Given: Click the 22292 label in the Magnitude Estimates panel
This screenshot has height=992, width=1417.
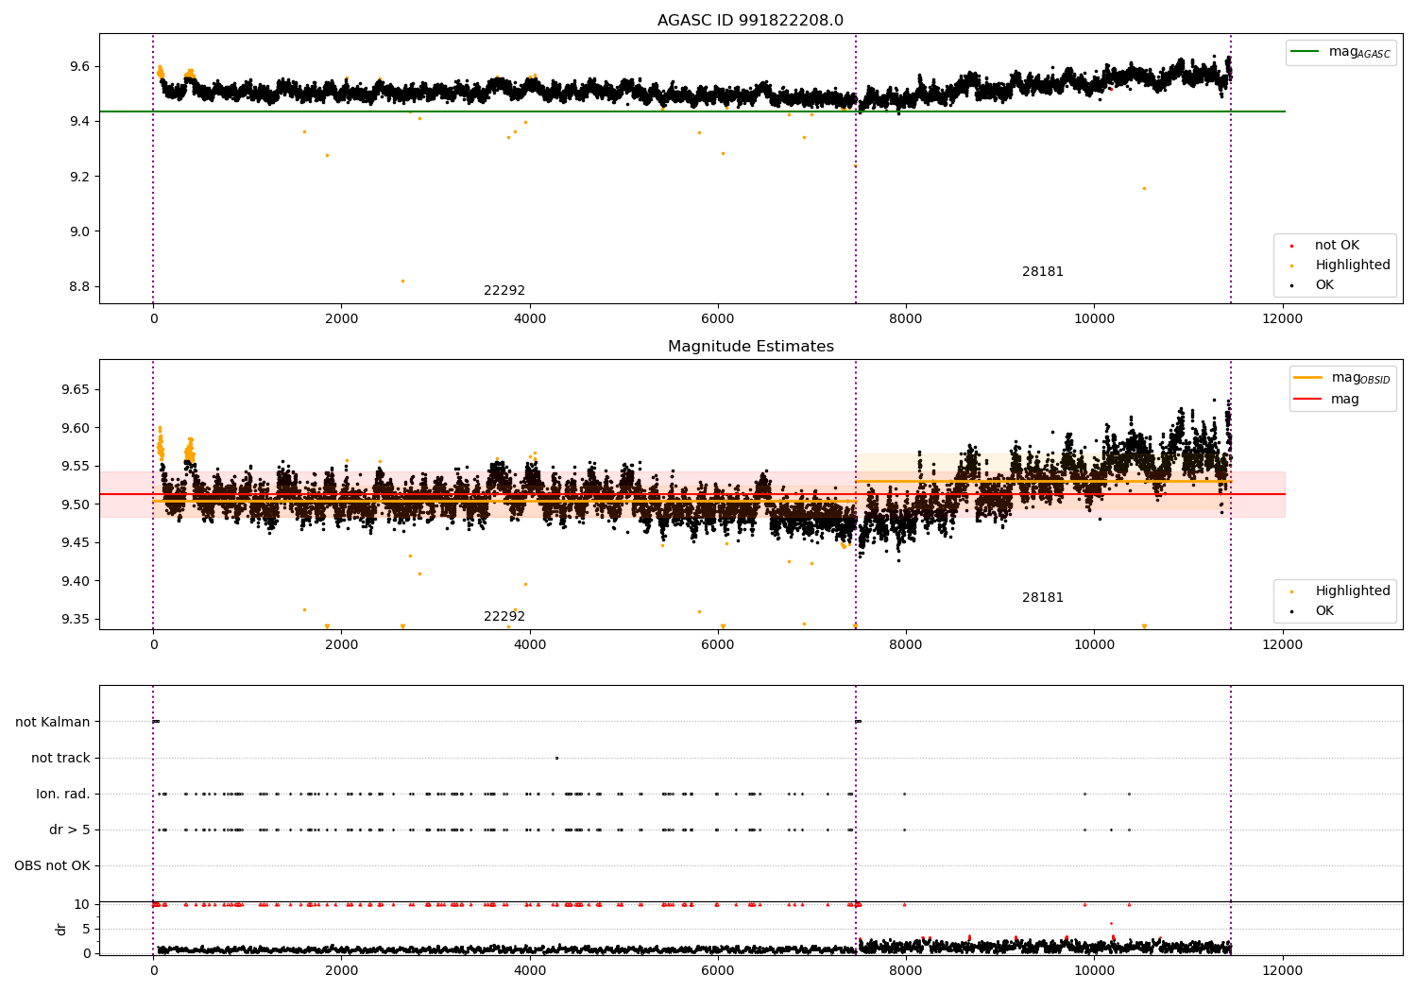Looking at the screenshot, I should pos(504,617).
